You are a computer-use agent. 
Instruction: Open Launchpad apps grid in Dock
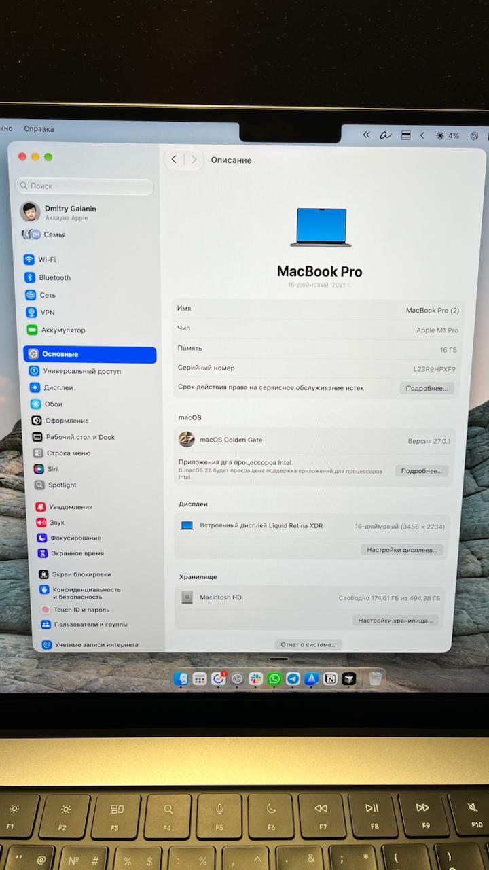[x=200, y=678]
